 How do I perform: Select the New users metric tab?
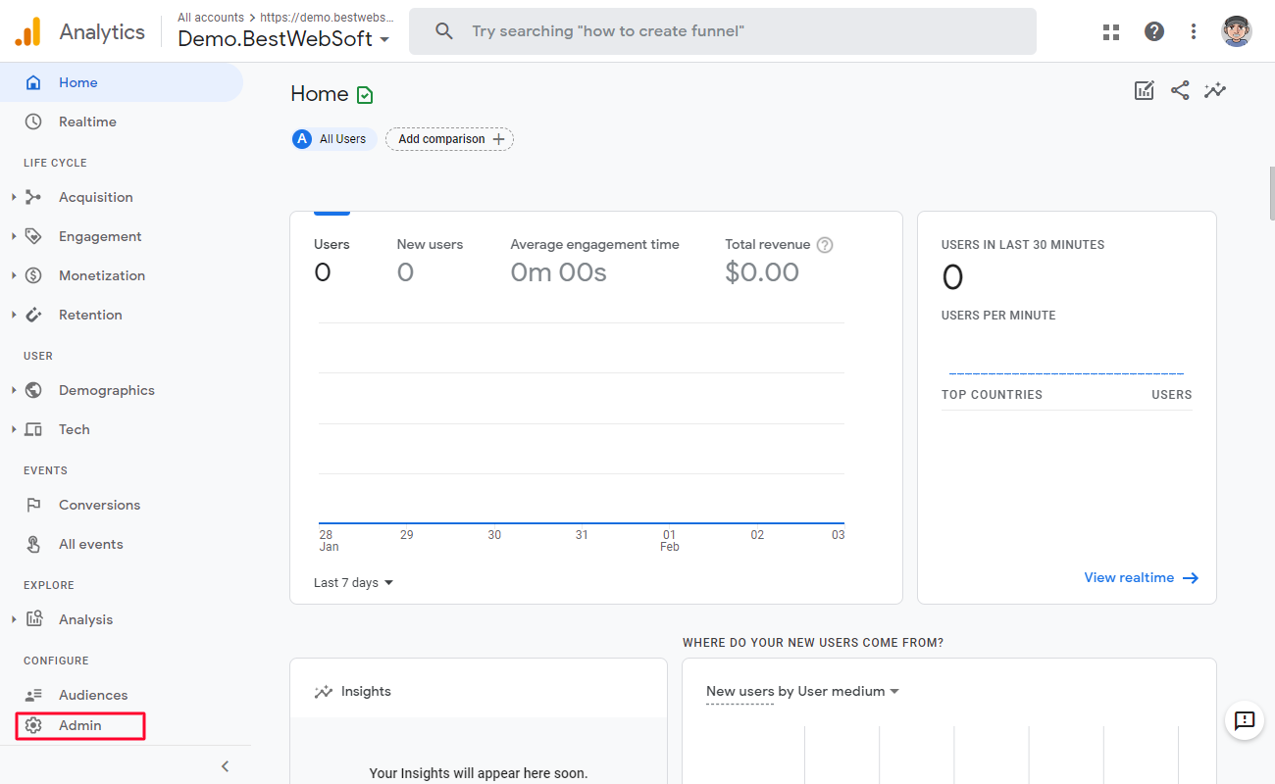pyautogui.click(x=430, y=261)
